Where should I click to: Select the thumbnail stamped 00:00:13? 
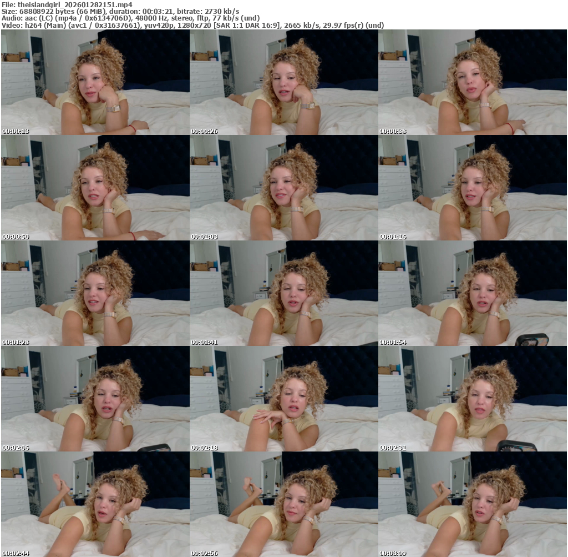[95, 82]
